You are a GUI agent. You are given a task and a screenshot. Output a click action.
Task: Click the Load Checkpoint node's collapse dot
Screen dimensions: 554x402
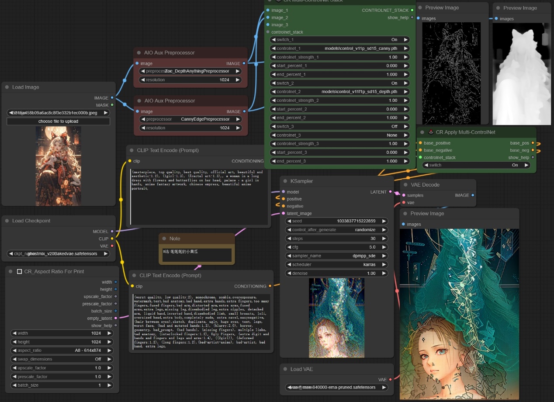[x=7, y=221]
